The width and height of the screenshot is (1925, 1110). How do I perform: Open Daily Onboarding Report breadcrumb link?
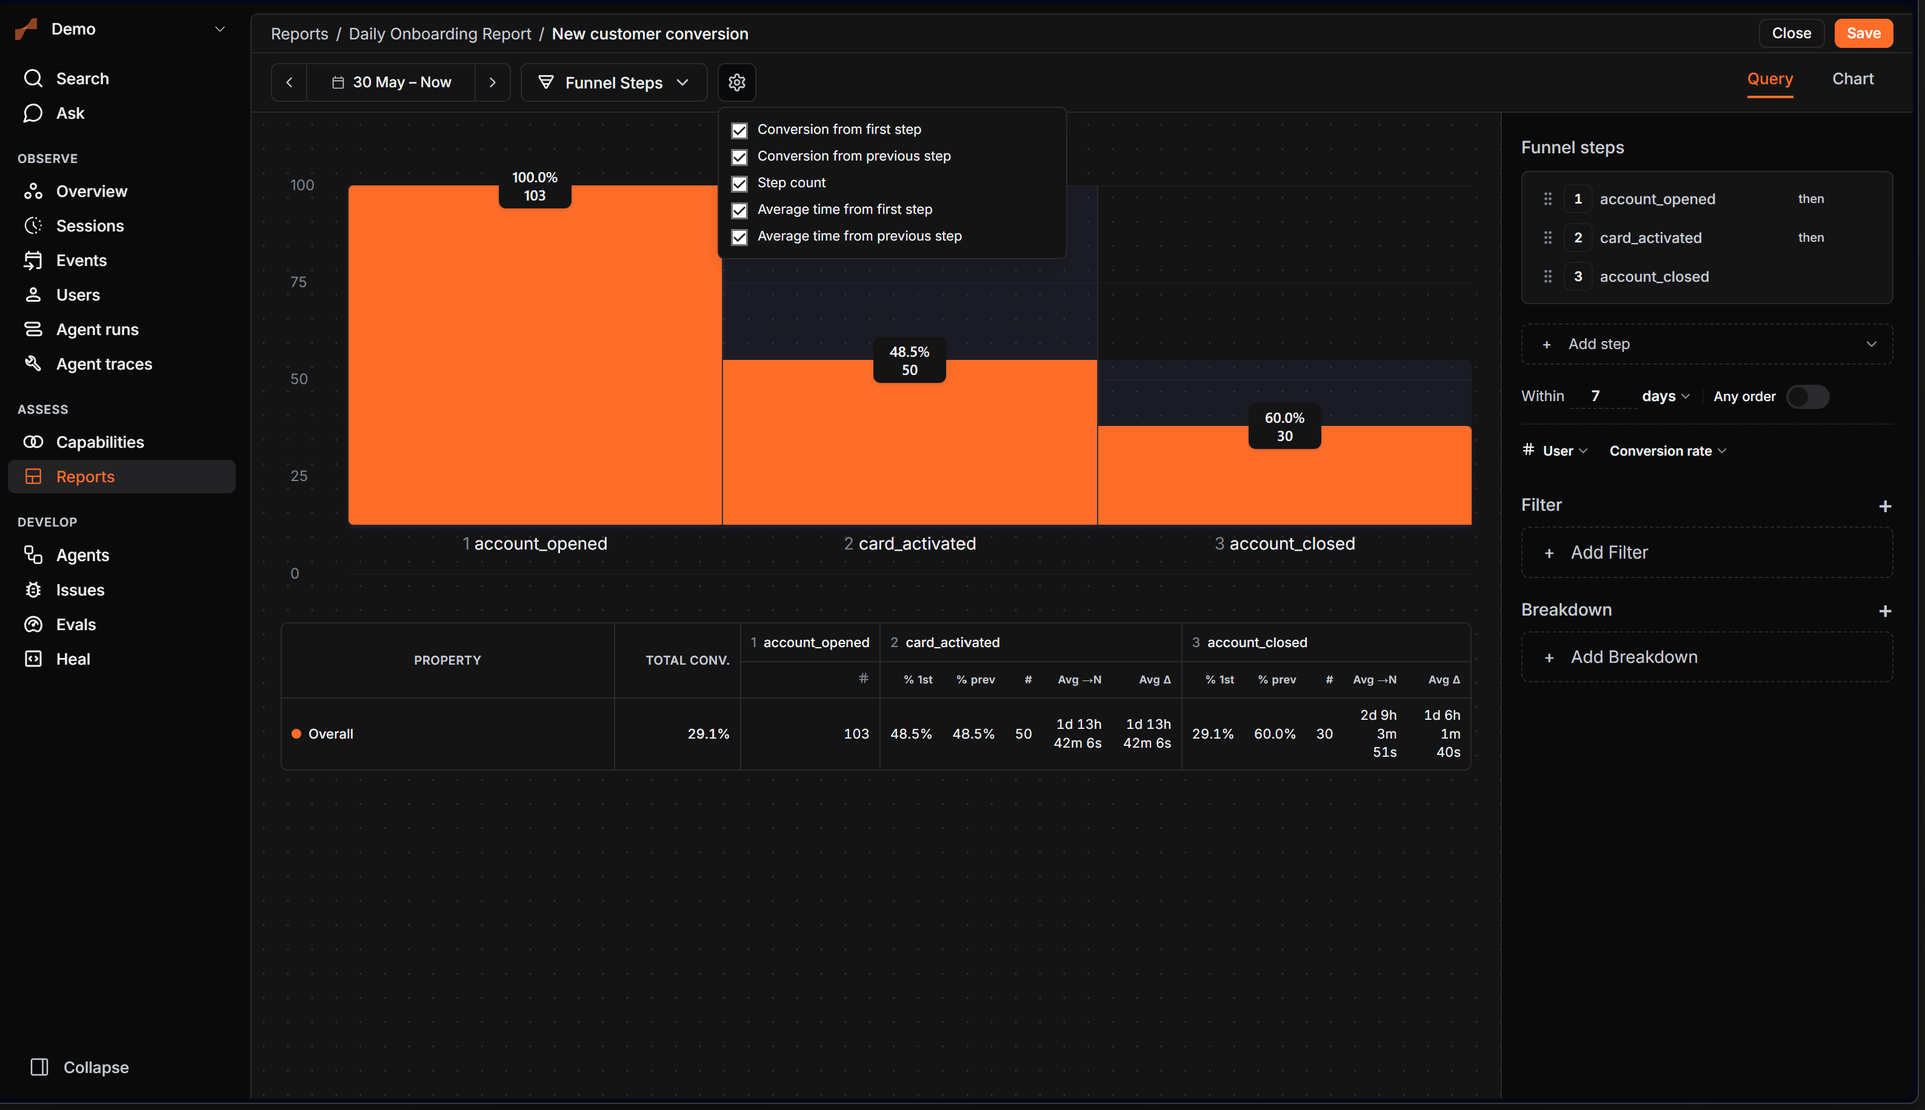tap(440, 35)
